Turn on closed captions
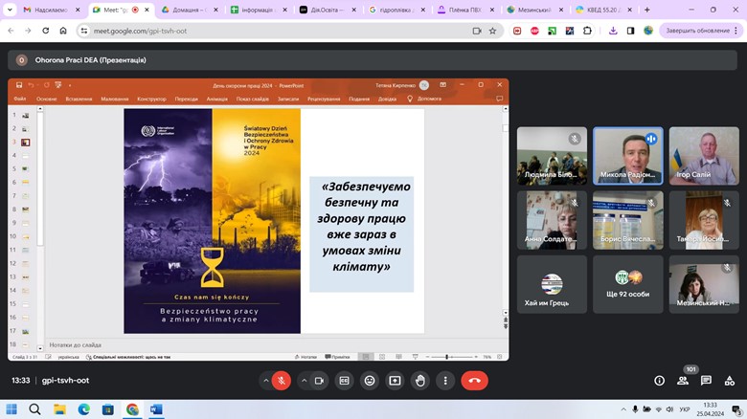The image size is (747, 419). point(344,381)
